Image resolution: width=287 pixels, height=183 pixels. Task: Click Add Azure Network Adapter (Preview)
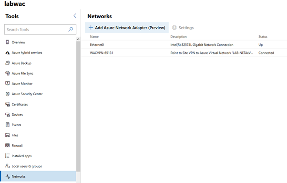click(x=127, y=28)
